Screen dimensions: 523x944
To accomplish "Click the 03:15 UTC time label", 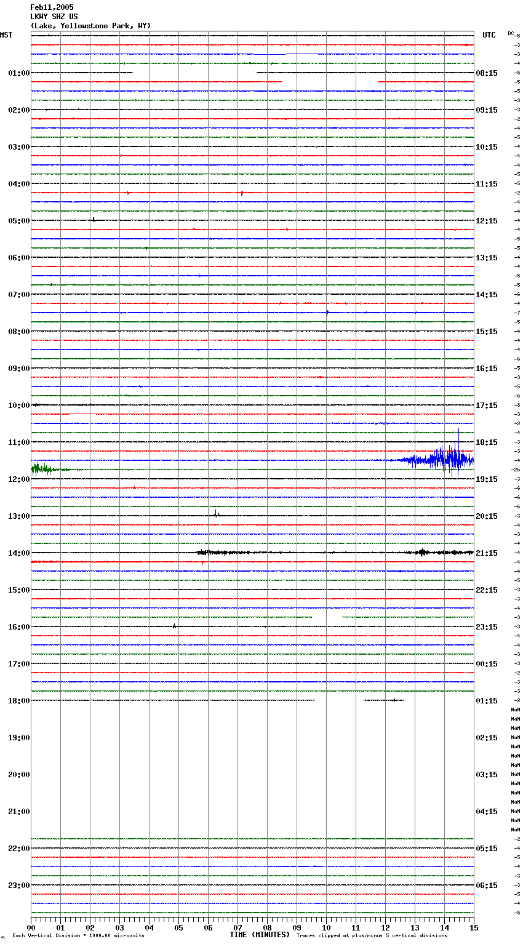I will [x=487, y=775].
